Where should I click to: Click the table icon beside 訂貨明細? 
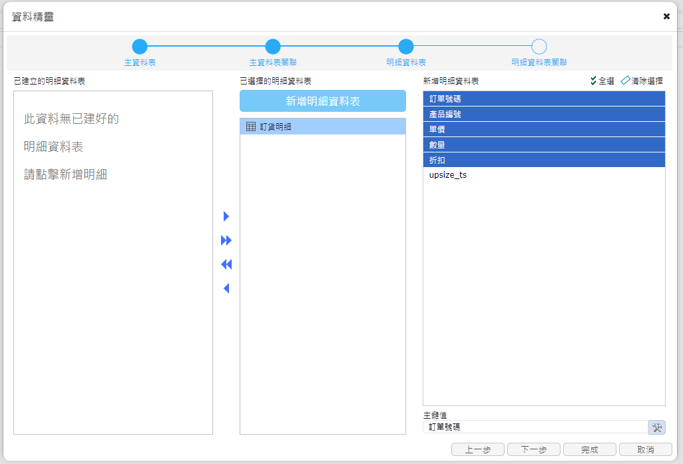pos(251,126)
